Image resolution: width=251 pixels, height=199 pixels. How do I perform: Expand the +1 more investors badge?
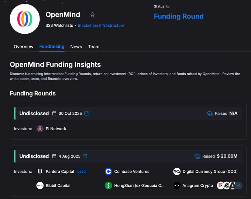point(239,186)
